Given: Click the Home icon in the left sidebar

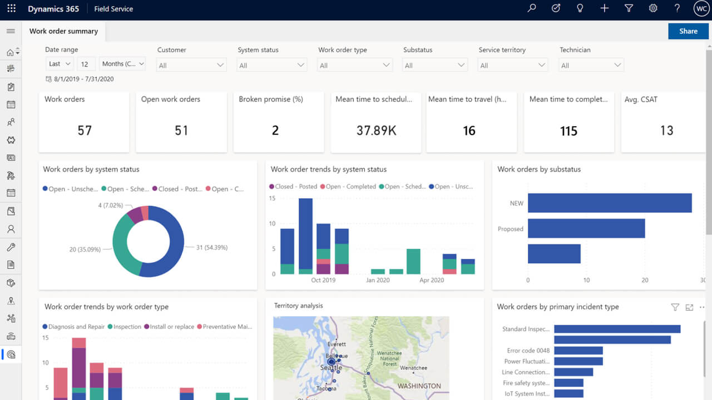Looking at the screenshot, I should pos(11,51).
